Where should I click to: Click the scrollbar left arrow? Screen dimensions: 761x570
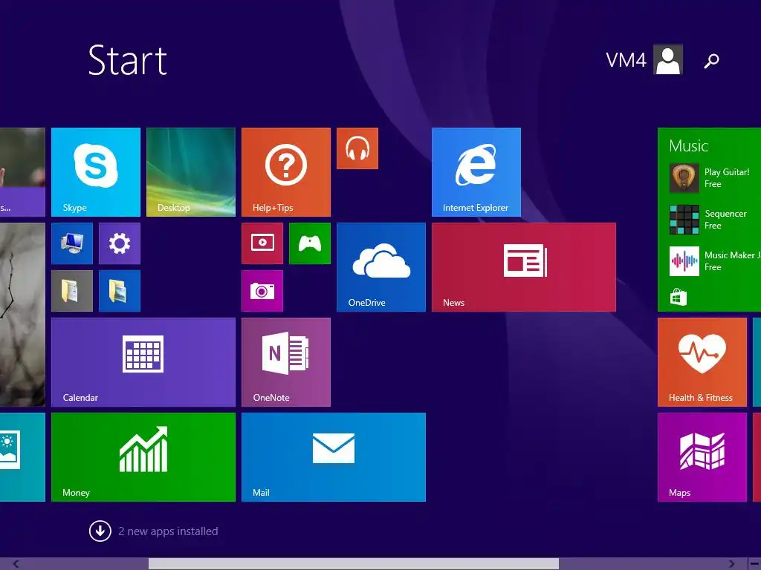tap(16, 564)
